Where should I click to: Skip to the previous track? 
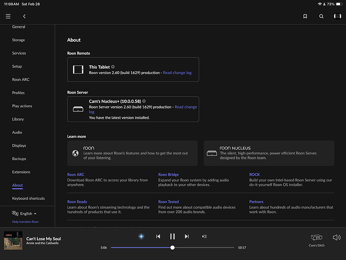click(158, 236)
